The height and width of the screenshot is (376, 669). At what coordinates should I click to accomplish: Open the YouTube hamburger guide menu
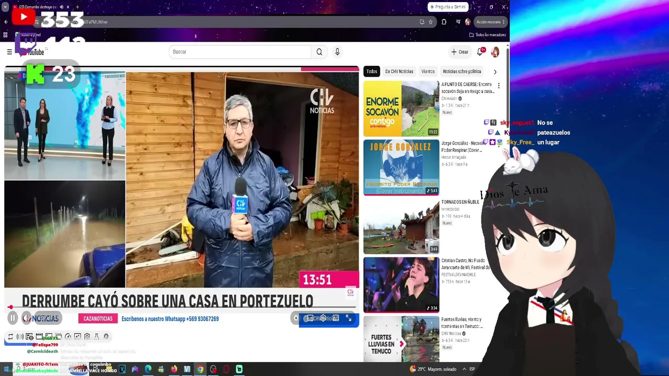[9, 52]
